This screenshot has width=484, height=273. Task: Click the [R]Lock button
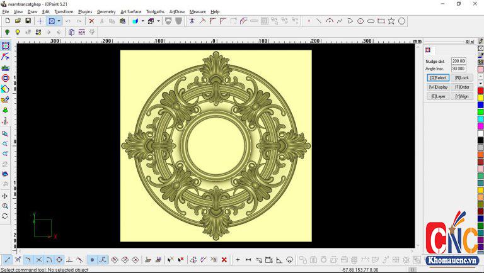coord(462,78)
